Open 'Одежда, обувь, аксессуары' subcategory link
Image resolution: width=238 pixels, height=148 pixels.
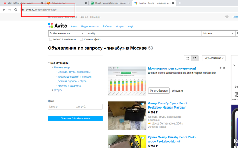[74, 72]
